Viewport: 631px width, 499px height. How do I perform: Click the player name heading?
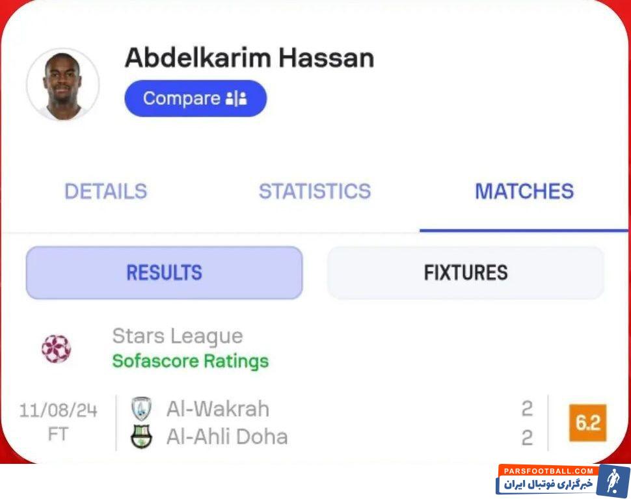point(249,58)
